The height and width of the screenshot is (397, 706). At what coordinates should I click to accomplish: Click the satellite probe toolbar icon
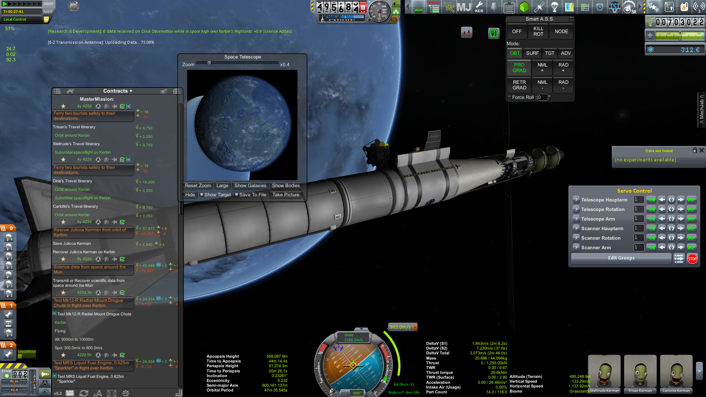coord(539,7)
